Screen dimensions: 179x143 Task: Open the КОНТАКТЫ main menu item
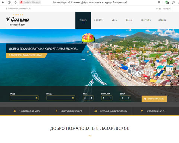(x=146, y=20)
